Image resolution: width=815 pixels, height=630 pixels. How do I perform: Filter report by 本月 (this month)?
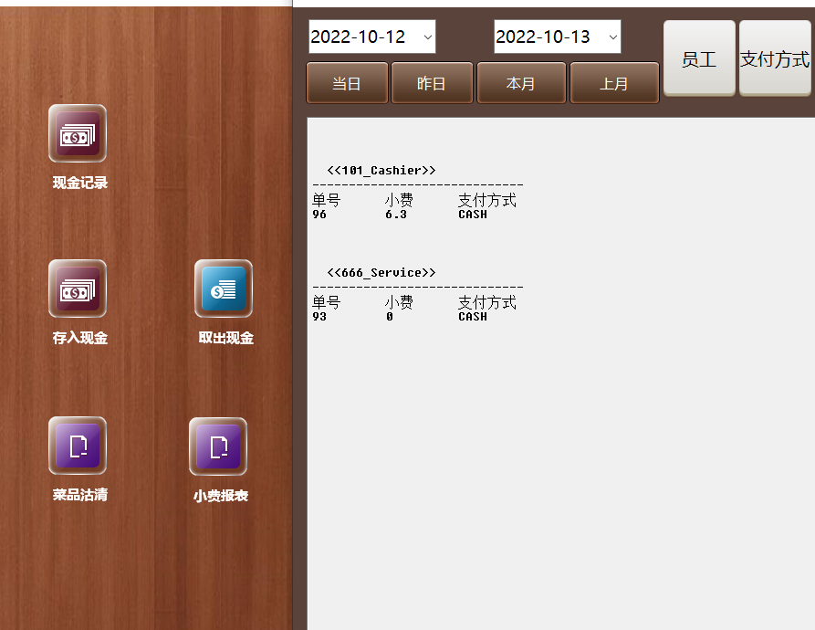(x=521, y=83)
